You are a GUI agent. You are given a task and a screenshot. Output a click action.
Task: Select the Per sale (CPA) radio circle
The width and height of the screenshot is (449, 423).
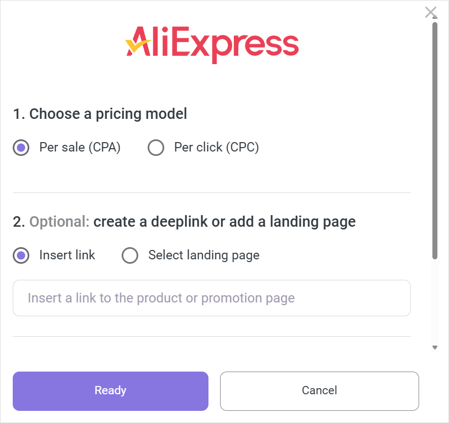21,148
